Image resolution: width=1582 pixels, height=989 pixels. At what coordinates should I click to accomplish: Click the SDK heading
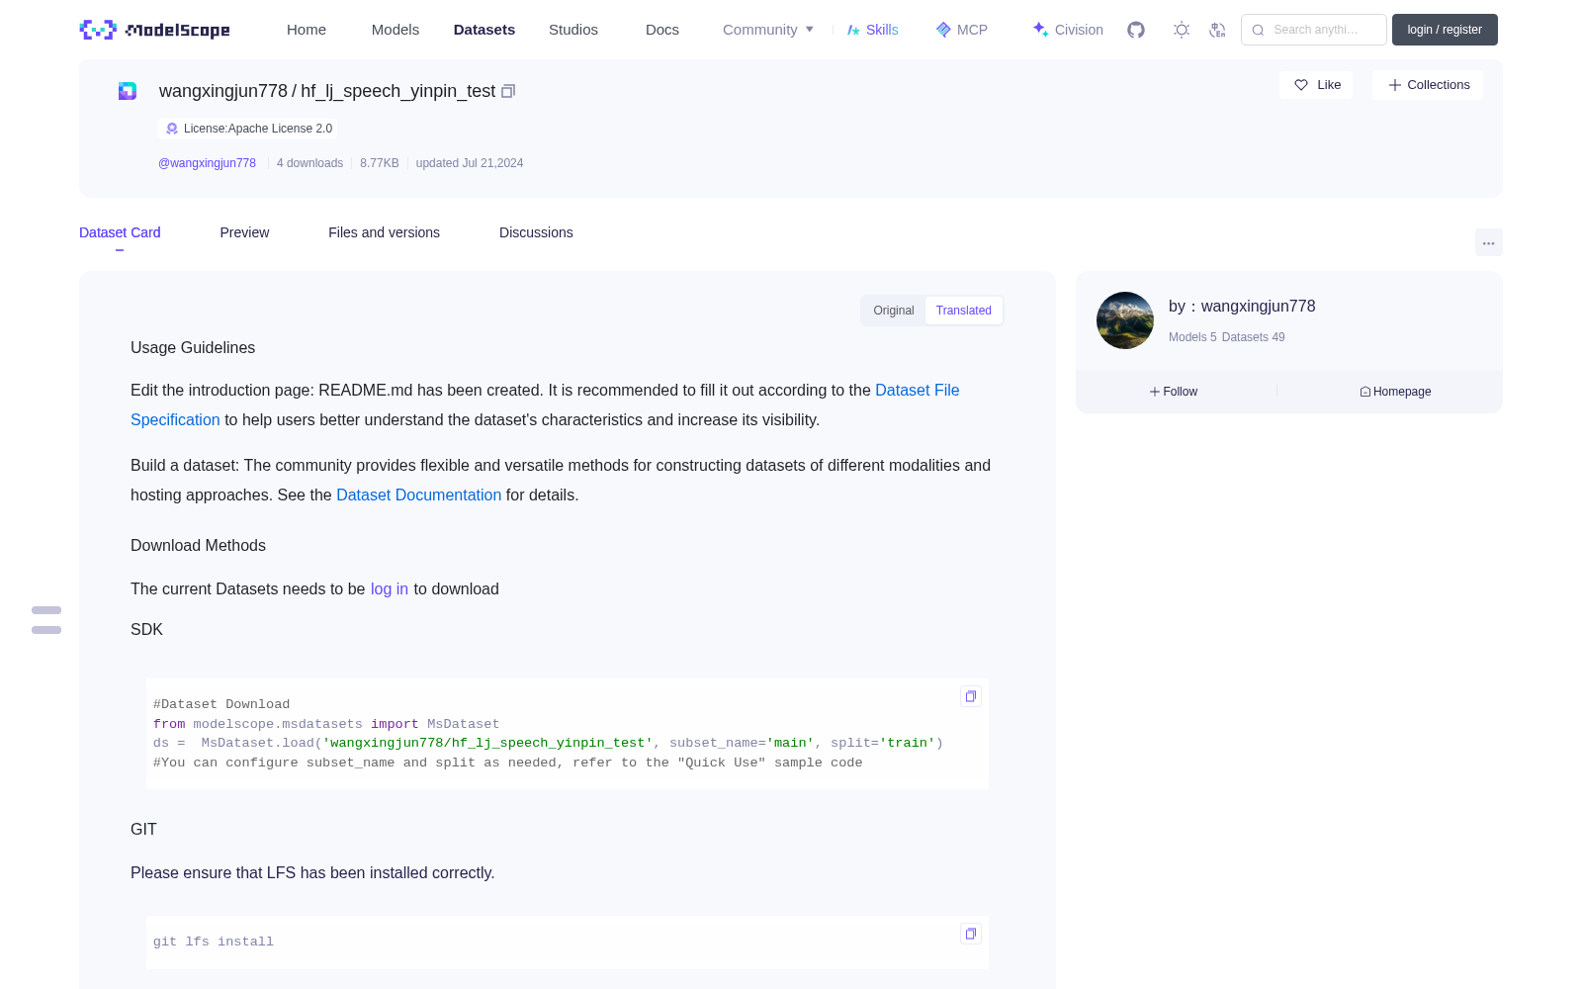tap(146, 630)
